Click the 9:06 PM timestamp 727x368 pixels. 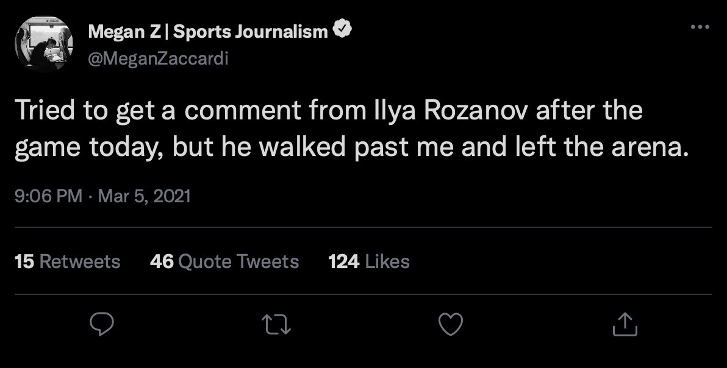coord(48,196)
